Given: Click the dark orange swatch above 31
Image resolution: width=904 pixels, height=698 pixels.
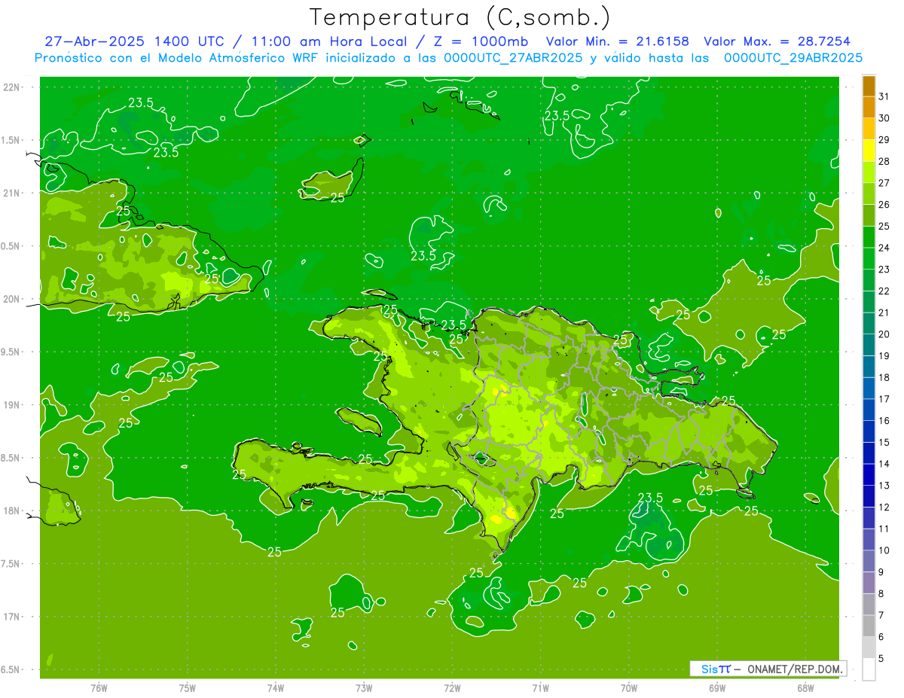Looking at the screenshot, I should [x=869, y=86].
